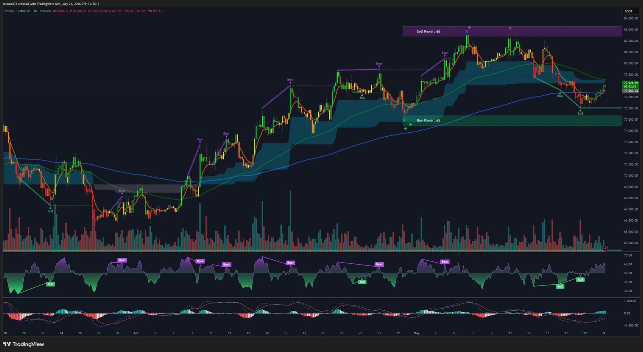This screenshot has height=352, width=643.
Task: Click the X marker beside Buy Power: 65
Action: (x=404, y=120)
